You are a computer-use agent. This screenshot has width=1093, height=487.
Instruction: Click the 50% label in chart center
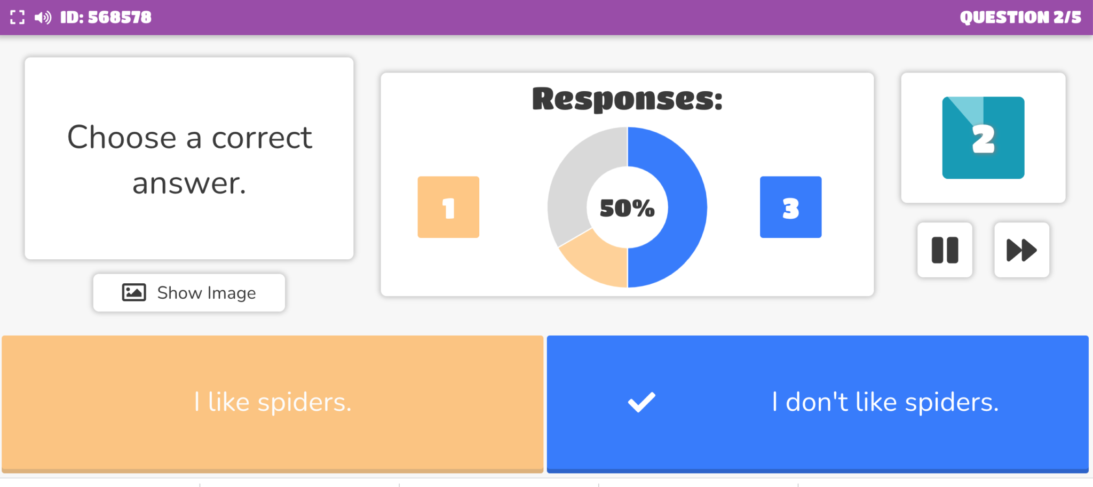pyautogui.click(x=627, y=208)
